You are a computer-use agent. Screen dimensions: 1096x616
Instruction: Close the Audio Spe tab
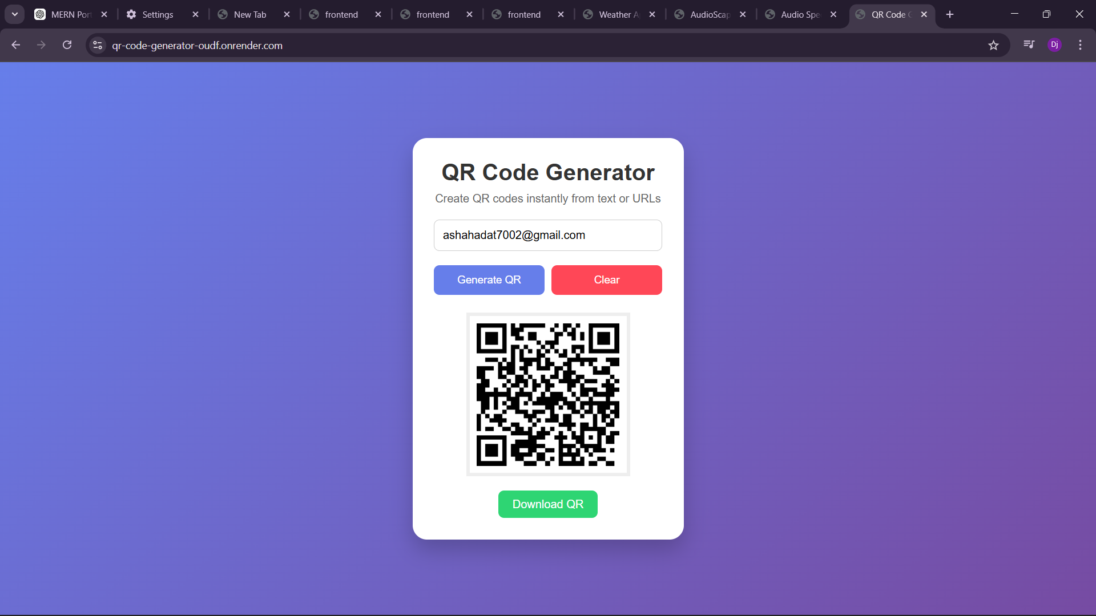[833, 14]
